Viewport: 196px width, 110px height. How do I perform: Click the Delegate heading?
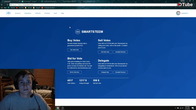(104, 61)
